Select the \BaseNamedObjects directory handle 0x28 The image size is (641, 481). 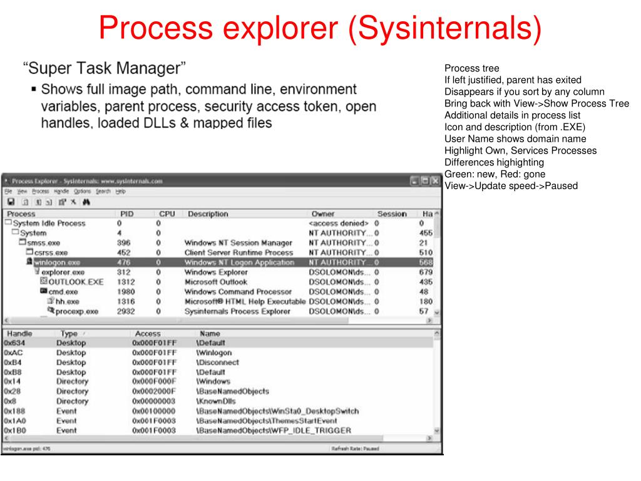pos(218,391)
